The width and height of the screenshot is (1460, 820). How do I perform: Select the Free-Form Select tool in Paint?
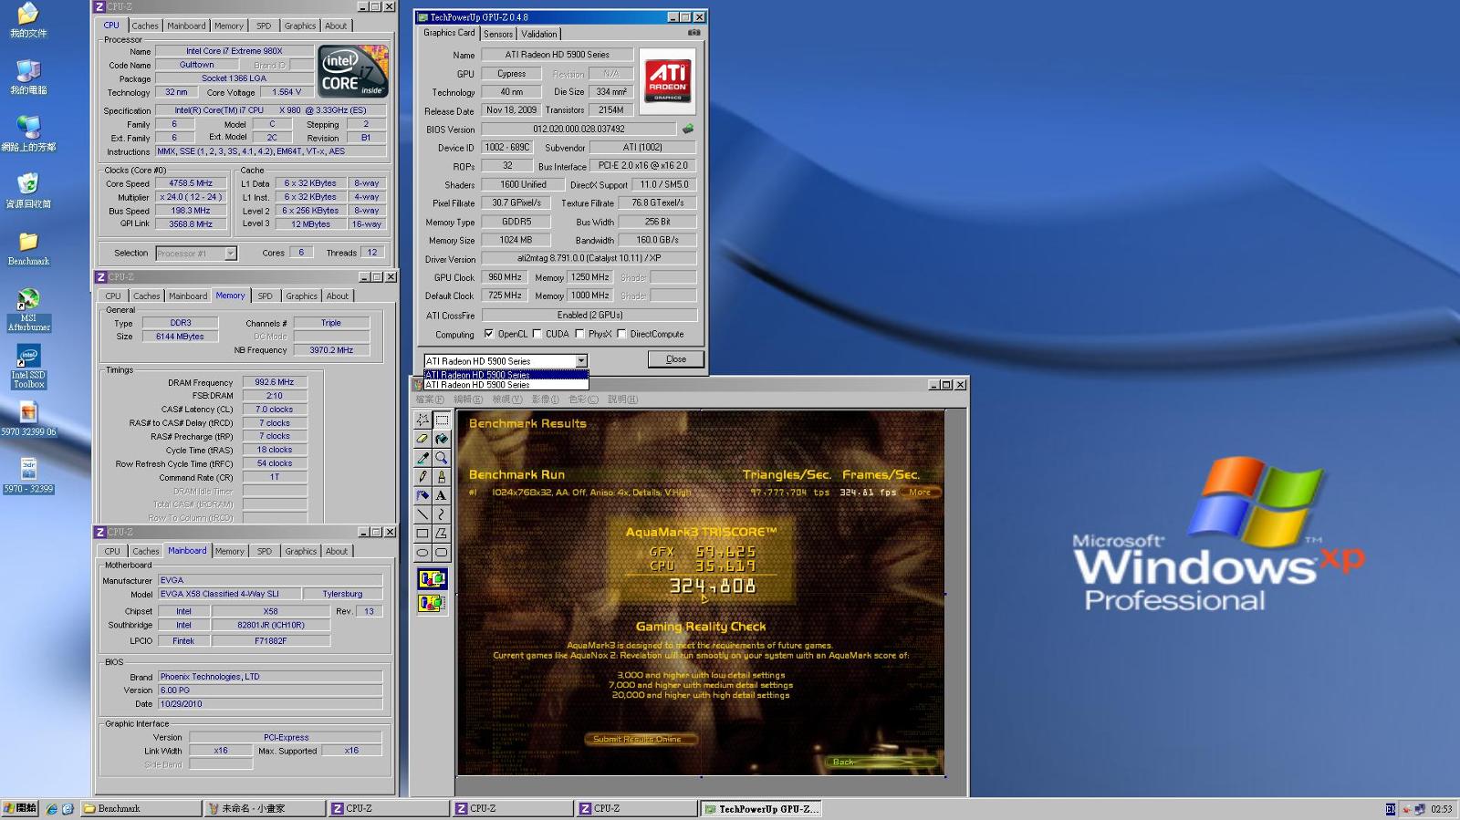422,420
